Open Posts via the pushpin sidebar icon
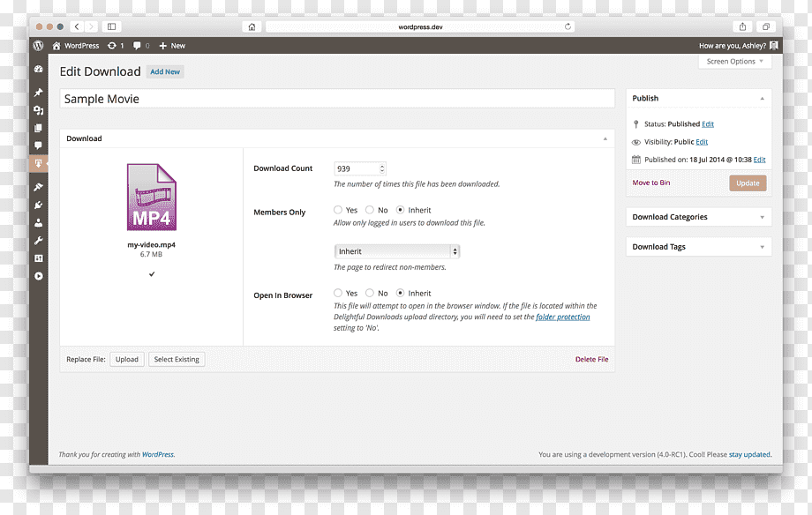The height and width of the screenshot is (515, 812). coord(38,92)
